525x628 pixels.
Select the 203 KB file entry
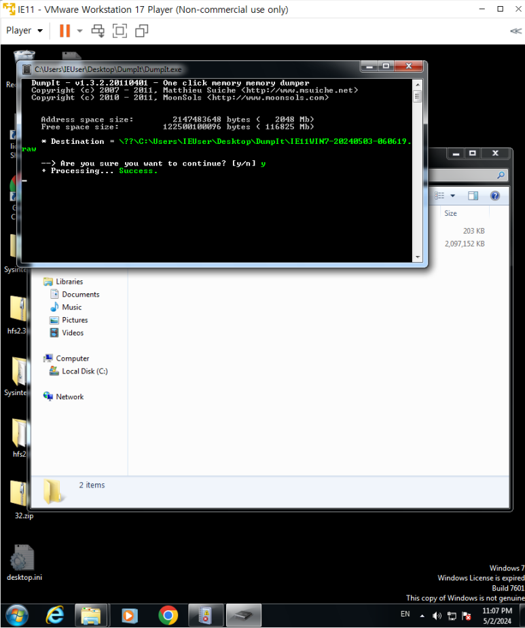point(473,231)
